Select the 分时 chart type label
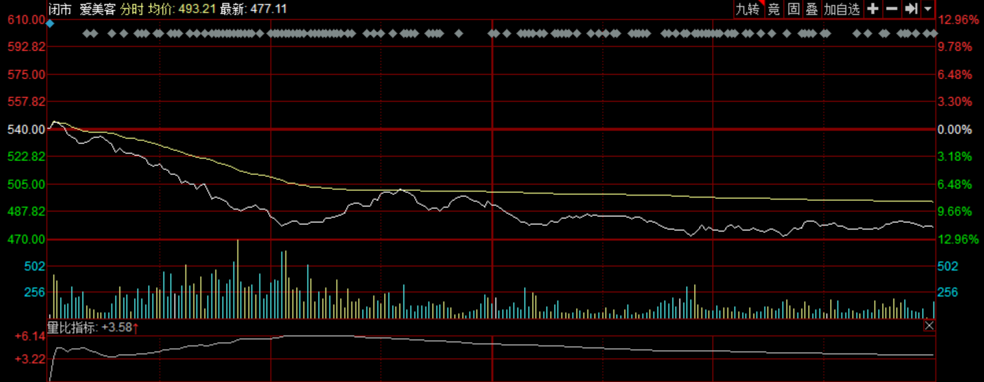Screen dimensions: 984x382 [132, 9]
